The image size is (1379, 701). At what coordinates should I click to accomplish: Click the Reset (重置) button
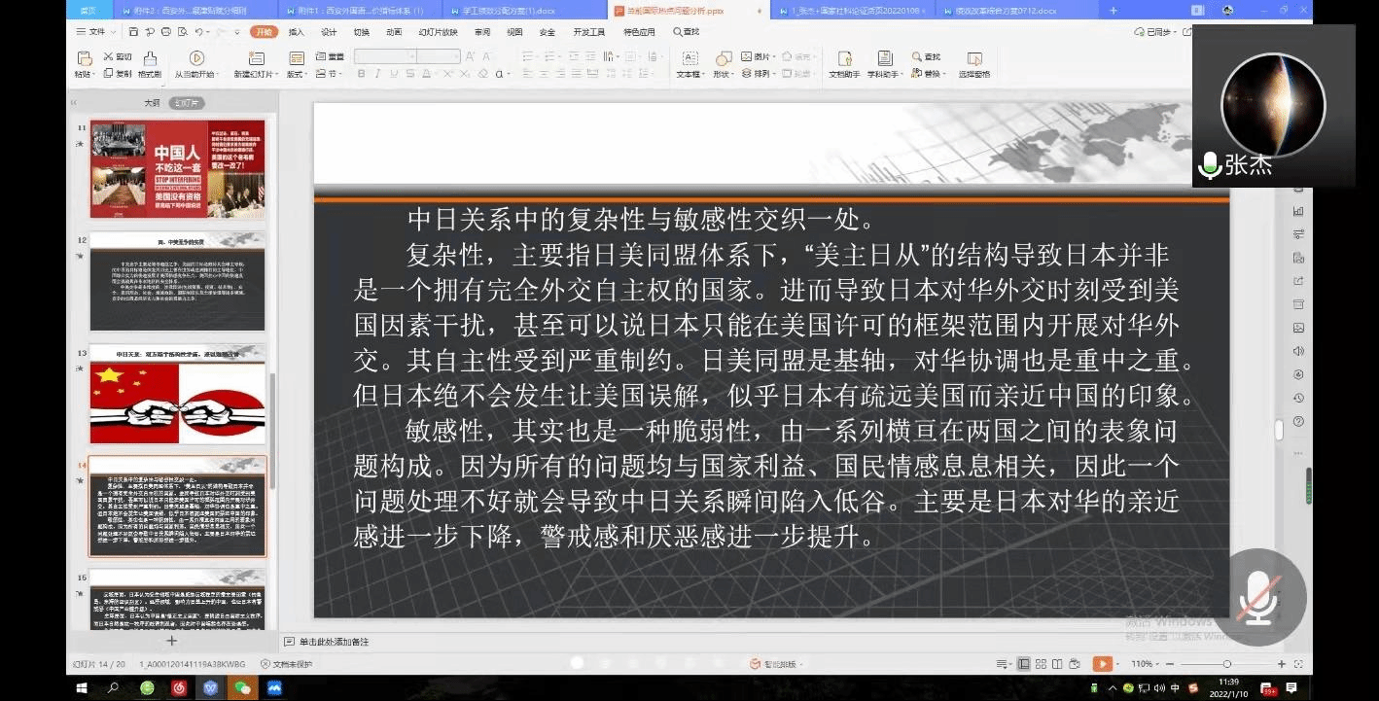[331, 56]
